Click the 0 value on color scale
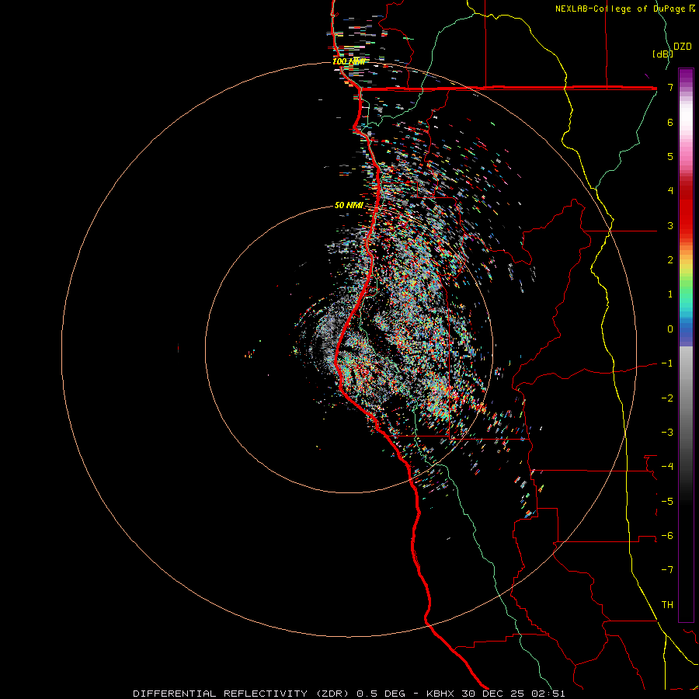This screenshot has width=699, height=699. (670, 329)
